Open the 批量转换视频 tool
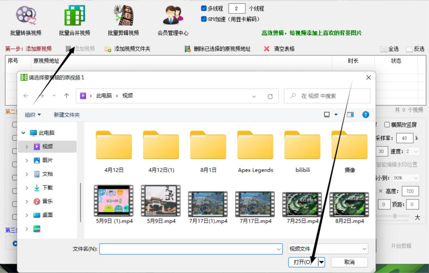This screenshot has width=429, height=273. click(24, 18)
